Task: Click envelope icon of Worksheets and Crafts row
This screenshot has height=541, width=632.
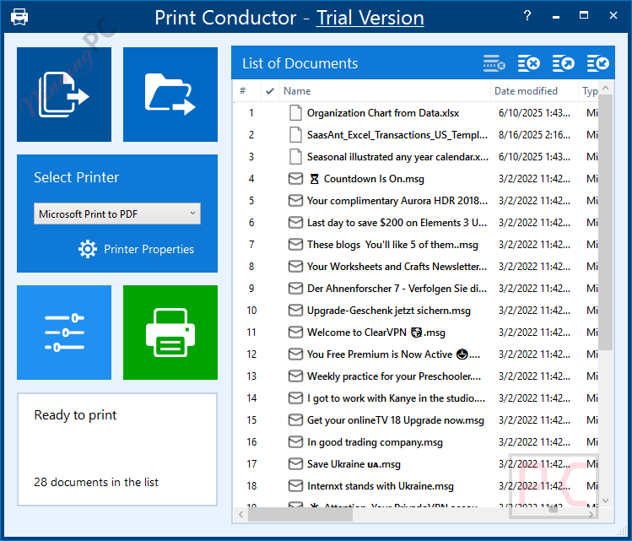Action: tap(295, 267)
